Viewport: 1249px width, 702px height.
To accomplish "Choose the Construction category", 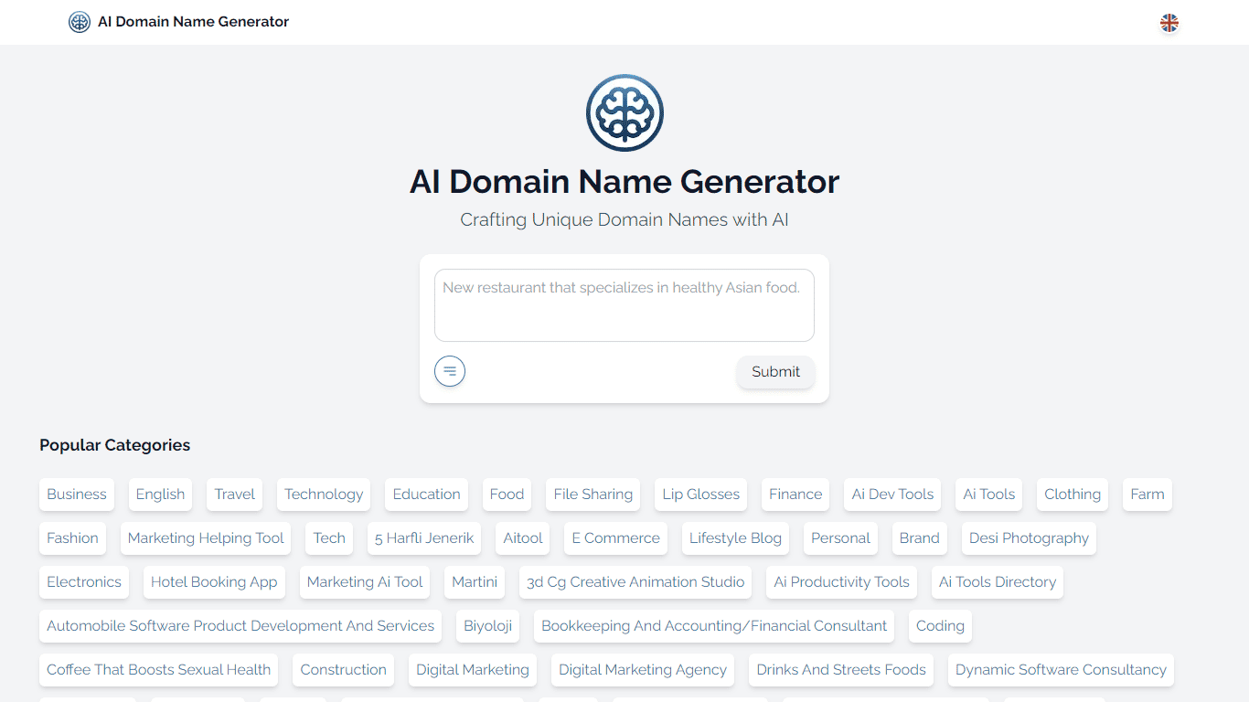I will click(343, 670).
